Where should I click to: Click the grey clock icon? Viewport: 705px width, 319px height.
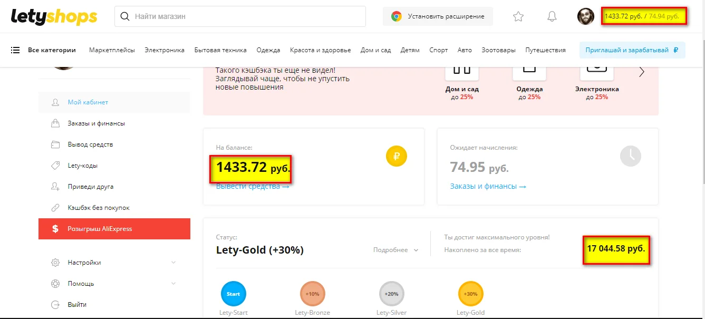[631, 156]
